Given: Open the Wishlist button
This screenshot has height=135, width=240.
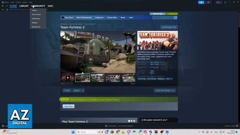Looking at the screenshot, I should tap(157, 14).
